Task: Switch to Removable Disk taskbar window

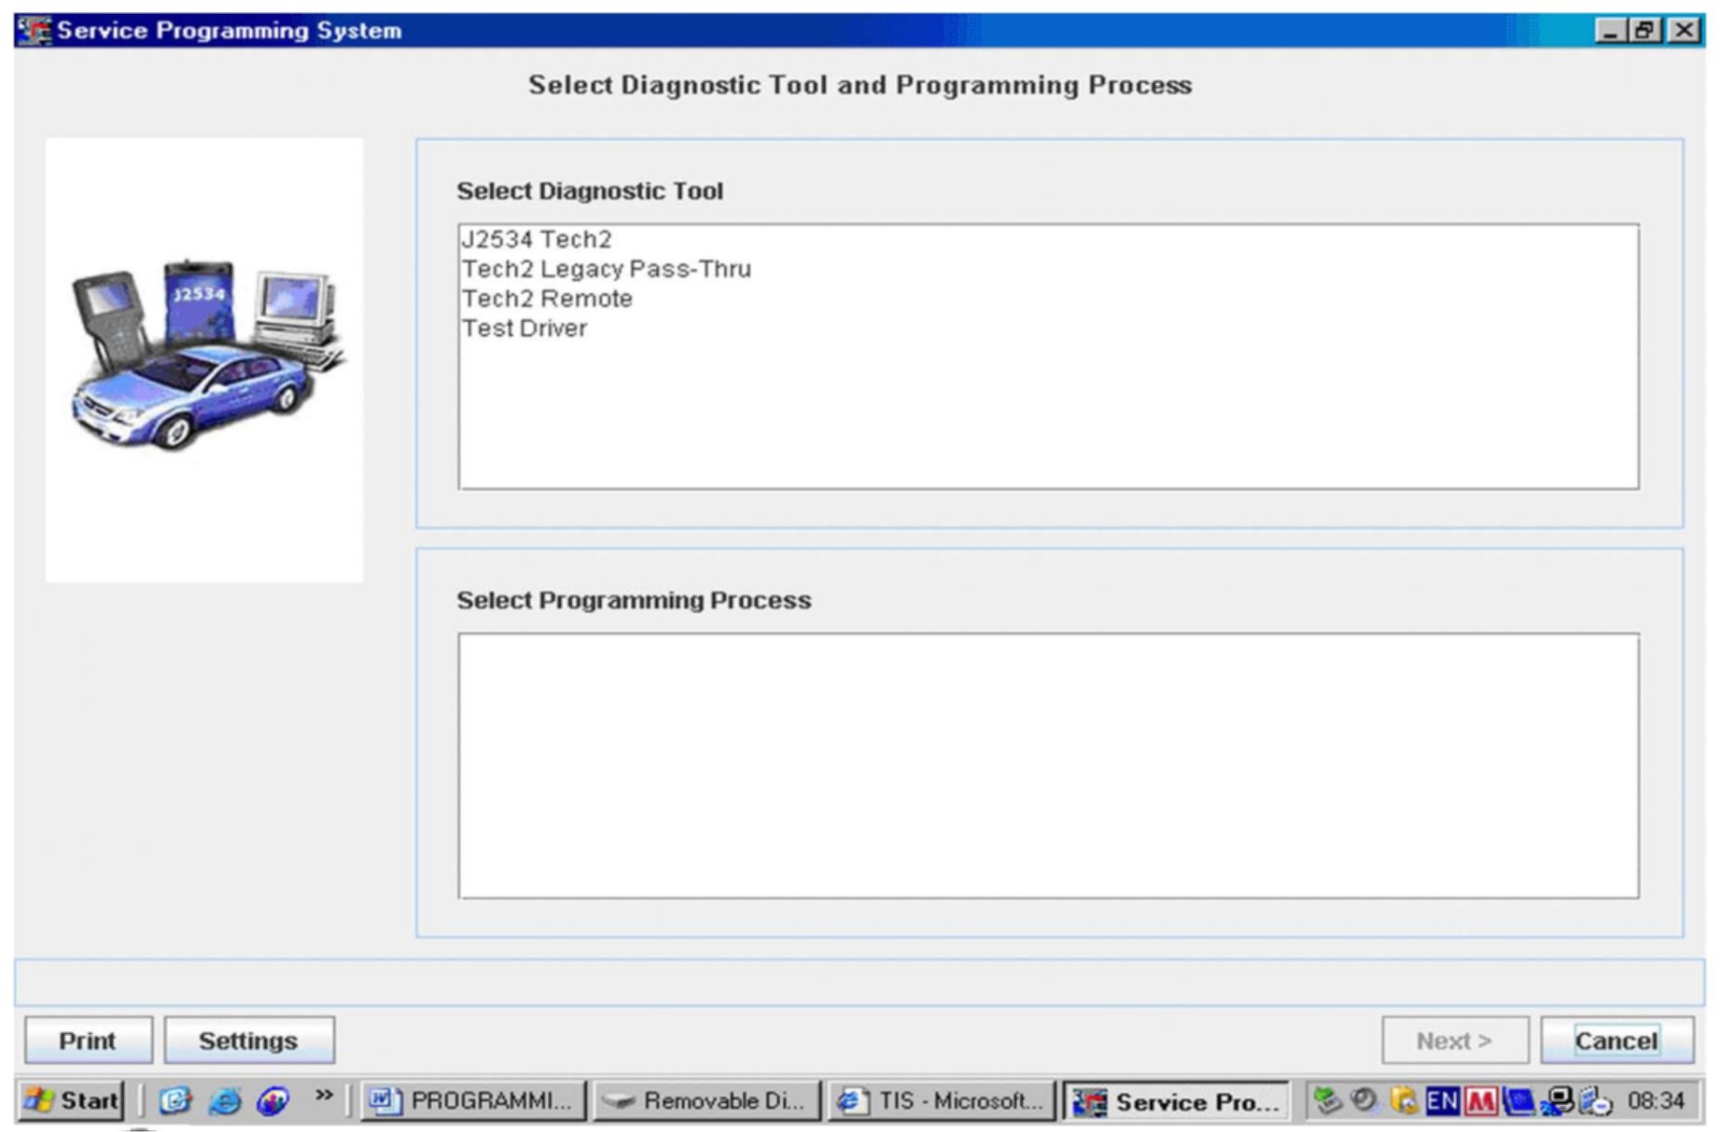Action: (x=706, y=1101)
